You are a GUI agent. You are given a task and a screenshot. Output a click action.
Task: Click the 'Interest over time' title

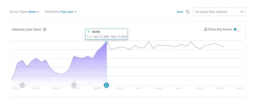pyautogui.click(x=26, y=29)
